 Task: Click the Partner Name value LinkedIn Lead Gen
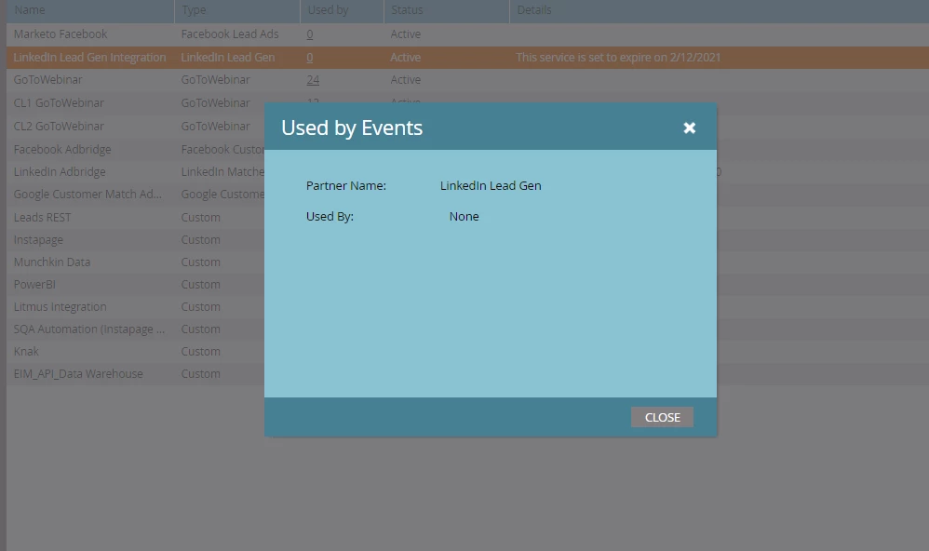(491, 185)
